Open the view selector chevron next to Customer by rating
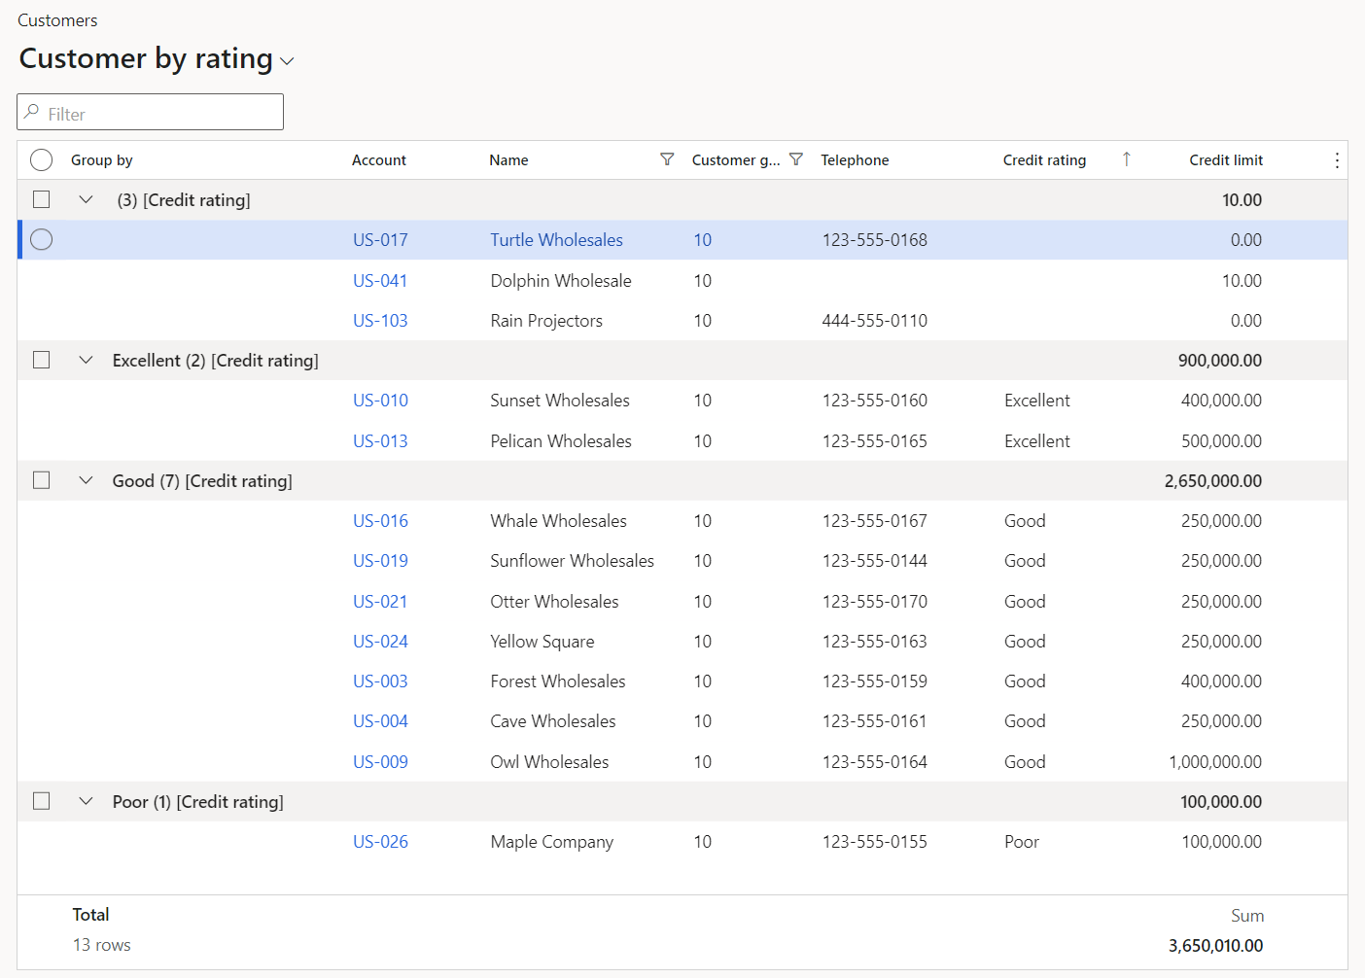The height and width of the screenshot is (978, 1365). 287,61
